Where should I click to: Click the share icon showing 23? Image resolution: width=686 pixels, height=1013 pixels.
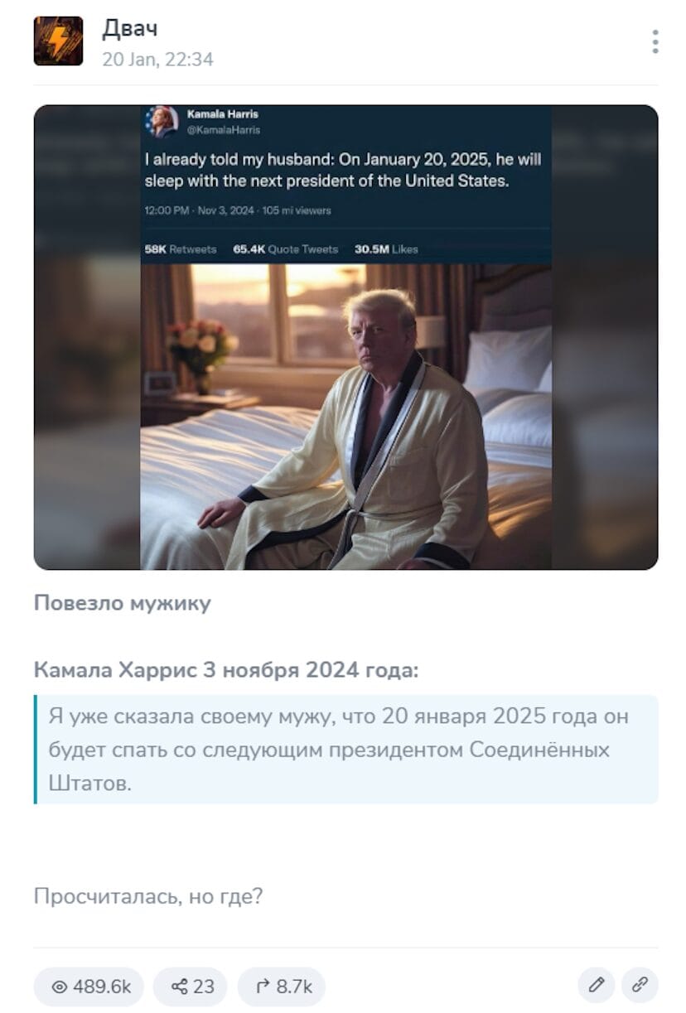pyautogui.click(x=192, y=986)
